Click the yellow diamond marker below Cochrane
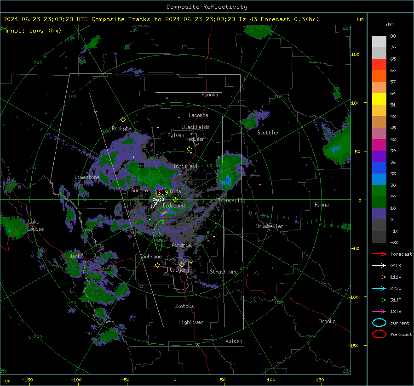414x386 pixels. (157, 265)
